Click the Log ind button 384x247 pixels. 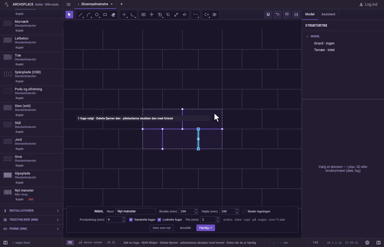click(368, 4)
